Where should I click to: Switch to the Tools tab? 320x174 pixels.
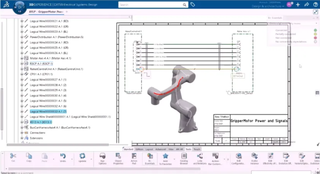(188, 149)
